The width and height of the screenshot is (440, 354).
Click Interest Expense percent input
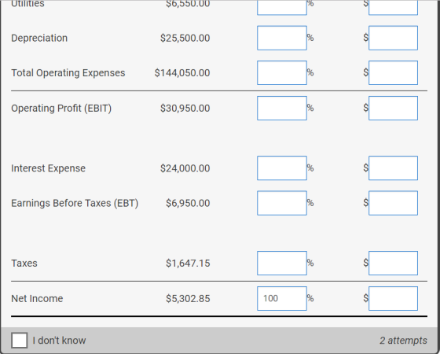(x=282, y=168)
